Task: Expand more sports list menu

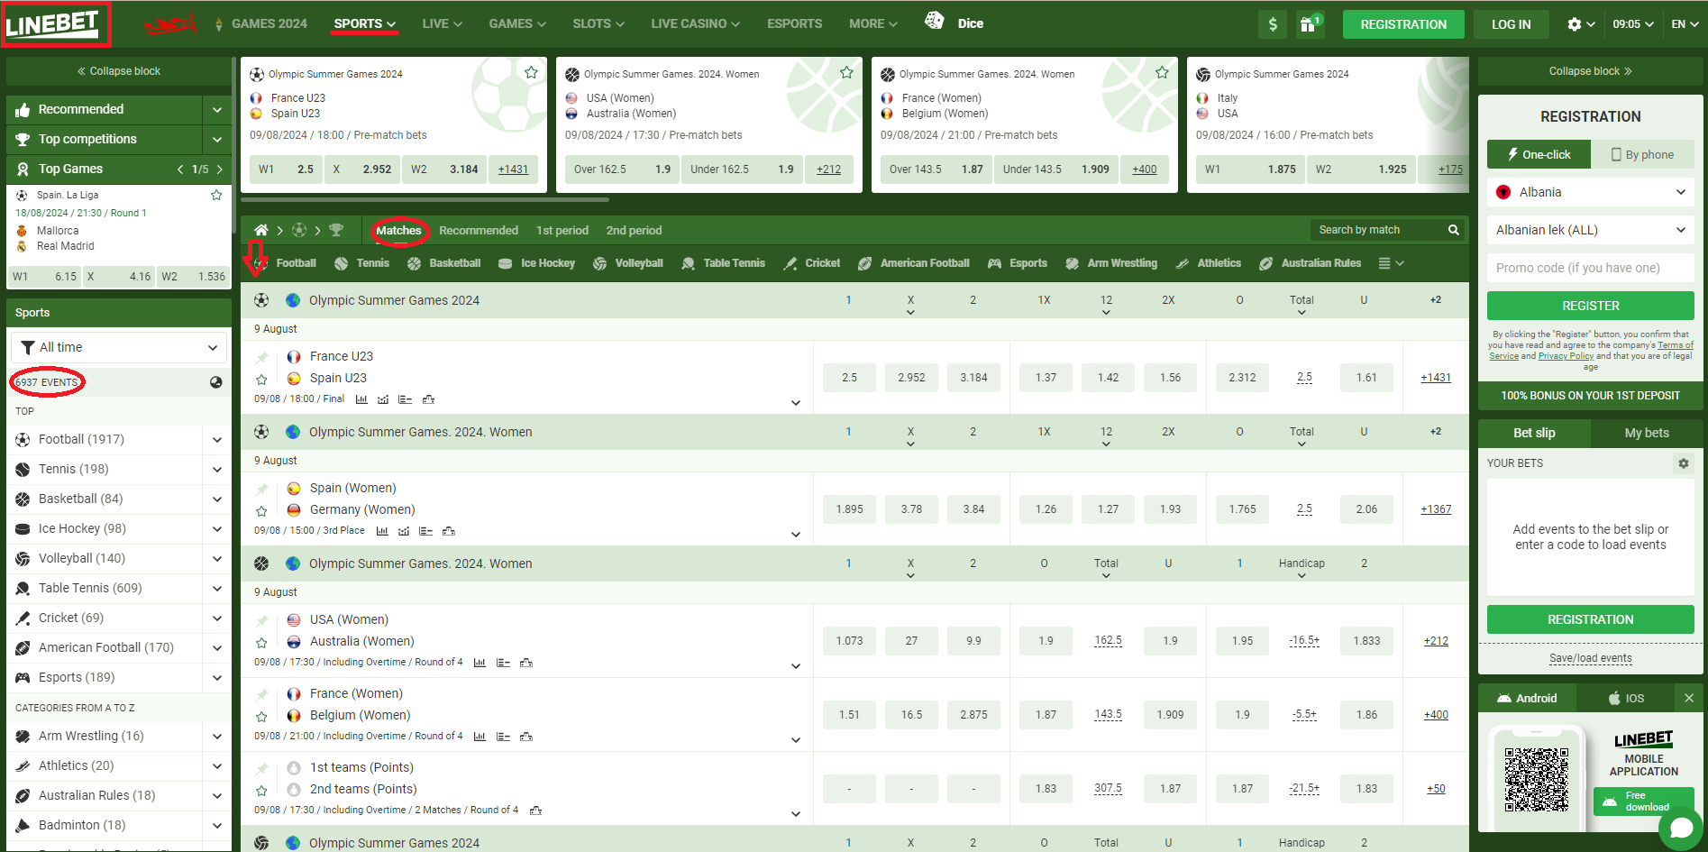Action: pos(1391,263)
